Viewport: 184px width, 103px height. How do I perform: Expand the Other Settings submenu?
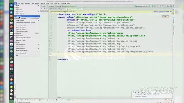27,20
